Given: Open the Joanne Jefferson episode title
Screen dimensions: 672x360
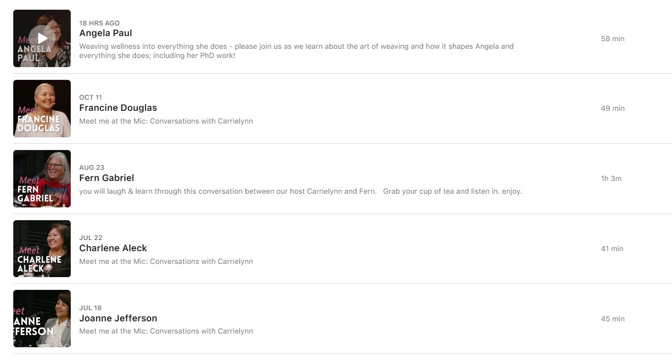Looking at the screenshot, I should click(x=118, y=318).
